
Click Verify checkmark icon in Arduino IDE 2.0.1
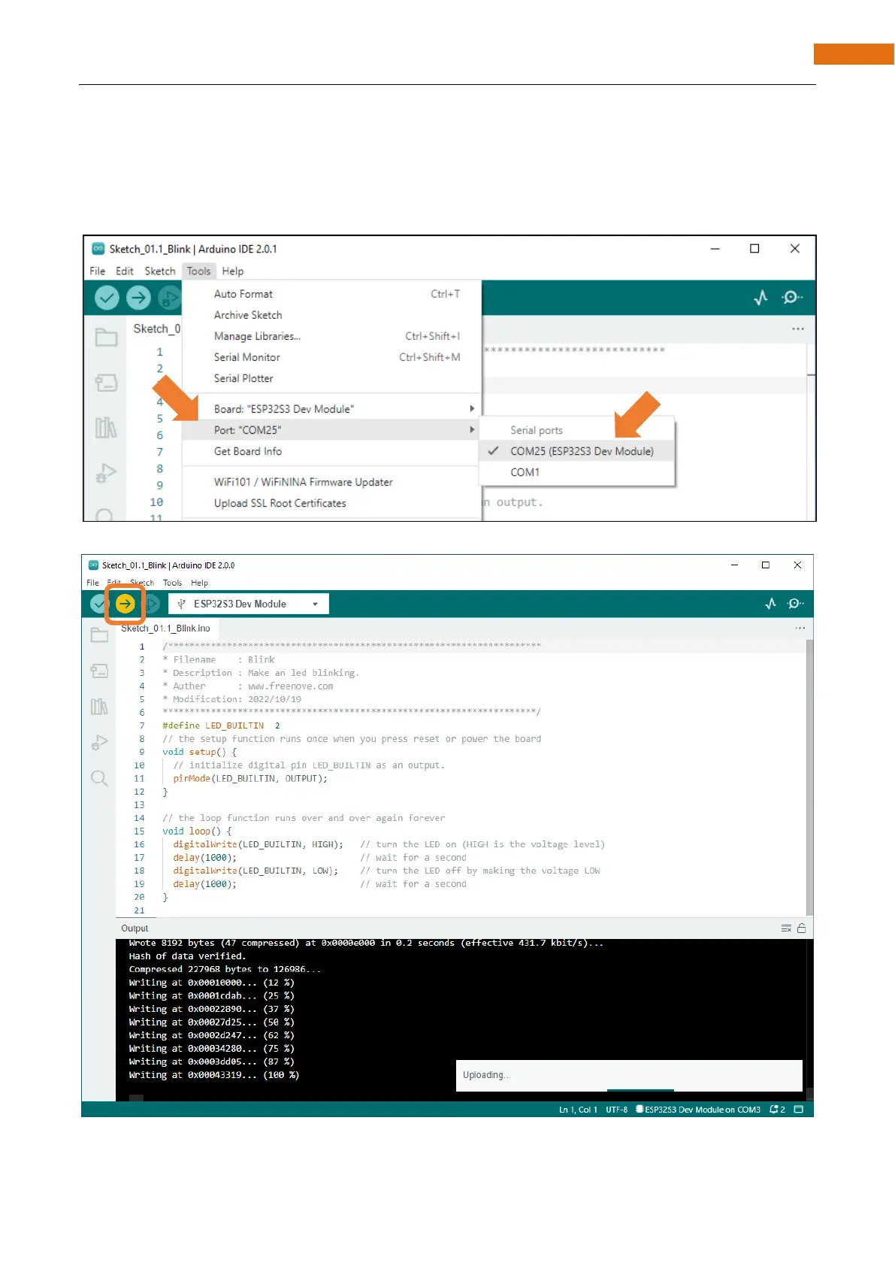pyautogui.click(x=107, y=298)
